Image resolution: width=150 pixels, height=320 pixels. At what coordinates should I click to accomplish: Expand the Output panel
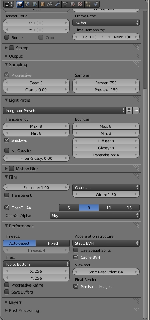click(x=16, y=56)
